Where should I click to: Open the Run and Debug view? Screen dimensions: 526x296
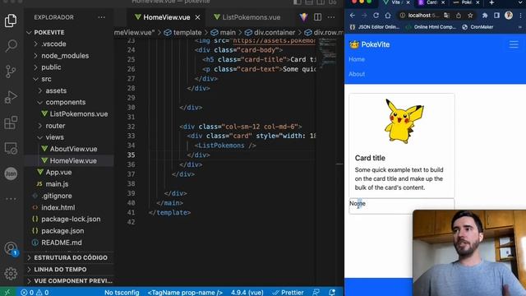[x=11, y=97]
